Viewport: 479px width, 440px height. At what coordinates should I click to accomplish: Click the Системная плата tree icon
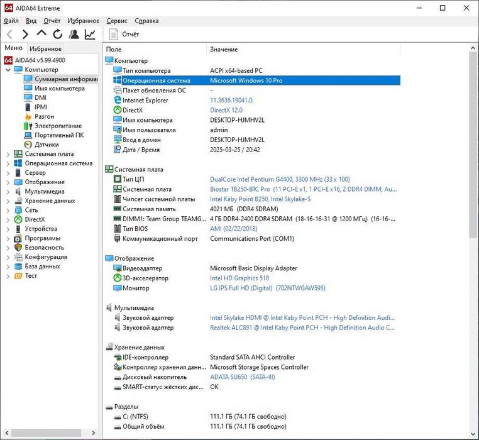18,154
